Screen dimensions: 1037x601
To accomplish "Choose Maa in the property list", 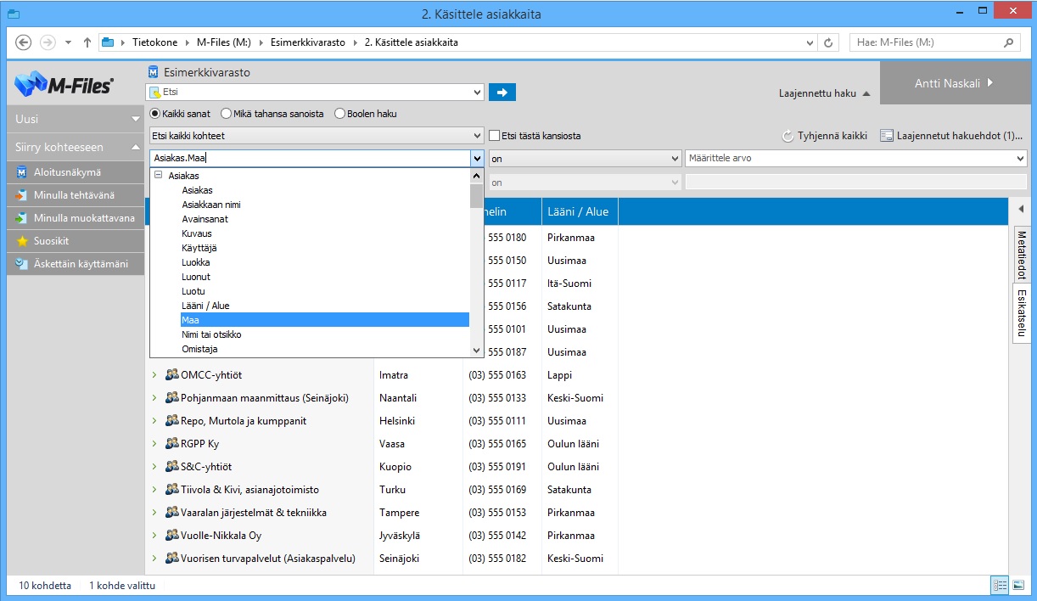I will (325, 320).
